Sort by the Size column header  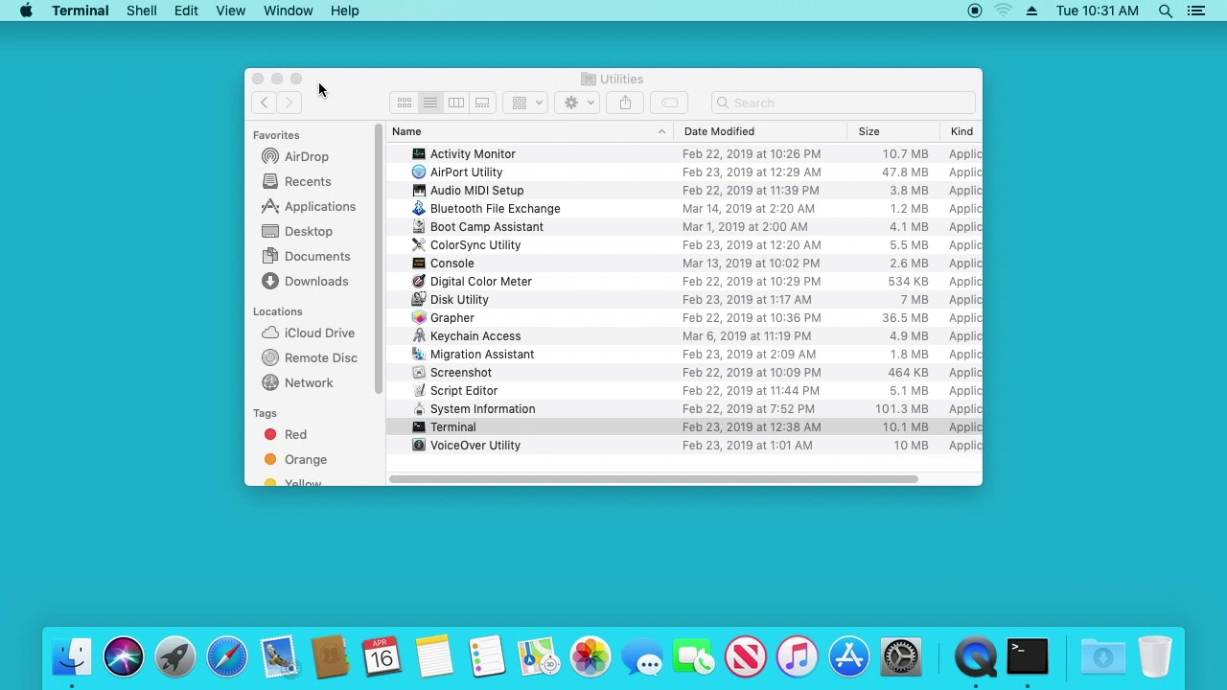(x=893, y=131)
